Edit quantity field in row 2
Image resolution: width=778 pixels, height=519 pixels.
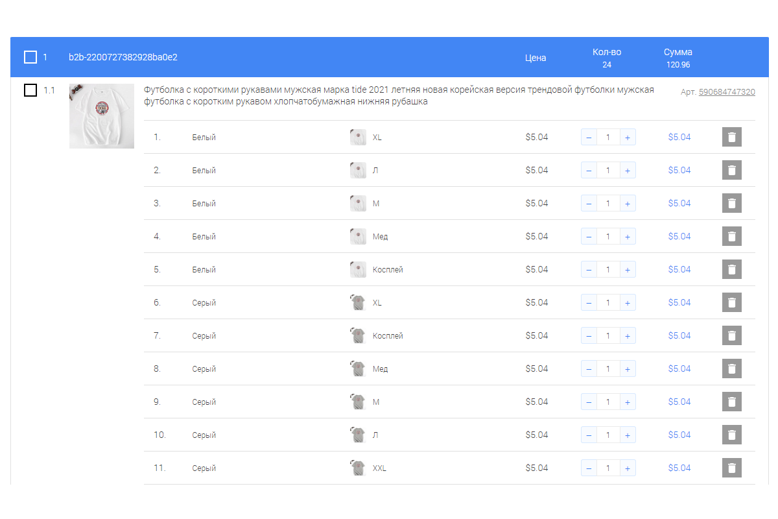607,170
